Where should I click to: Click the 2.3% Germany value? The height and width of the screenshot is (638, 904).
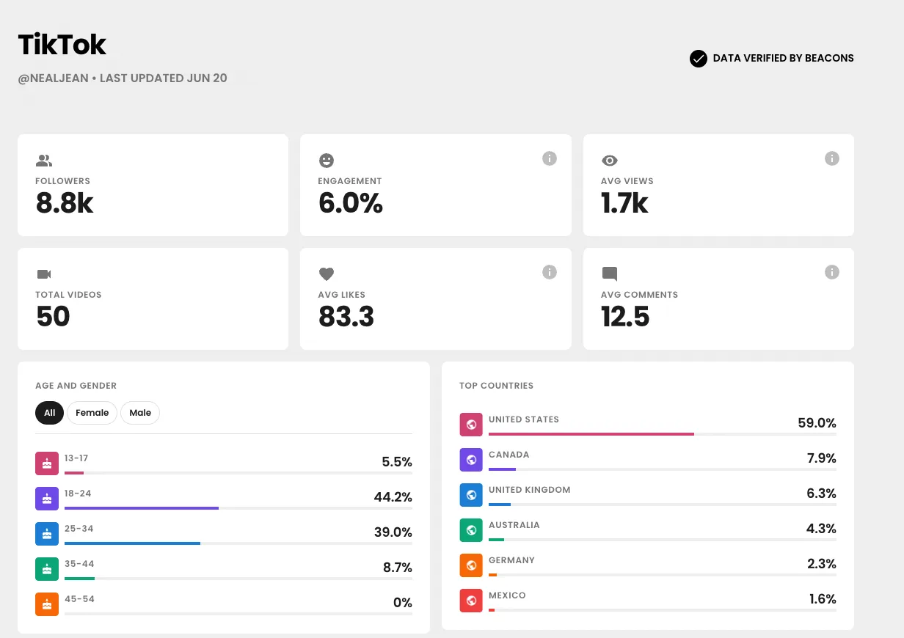(x=822, y=564)
